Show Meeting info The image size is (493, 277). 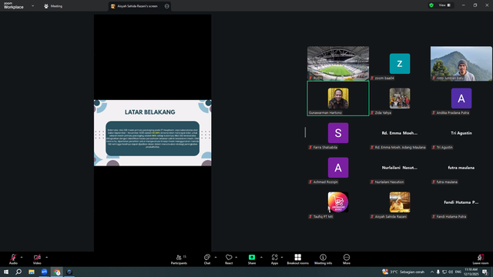(323, 259)
